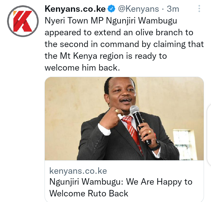Screen dimensions: 211x202
Task: Open the three-dot tweet options menu
Action: 199,9
